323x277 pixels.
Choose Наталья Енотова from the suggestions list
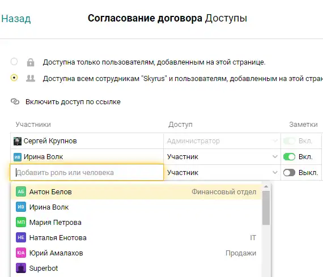(137, 238)
